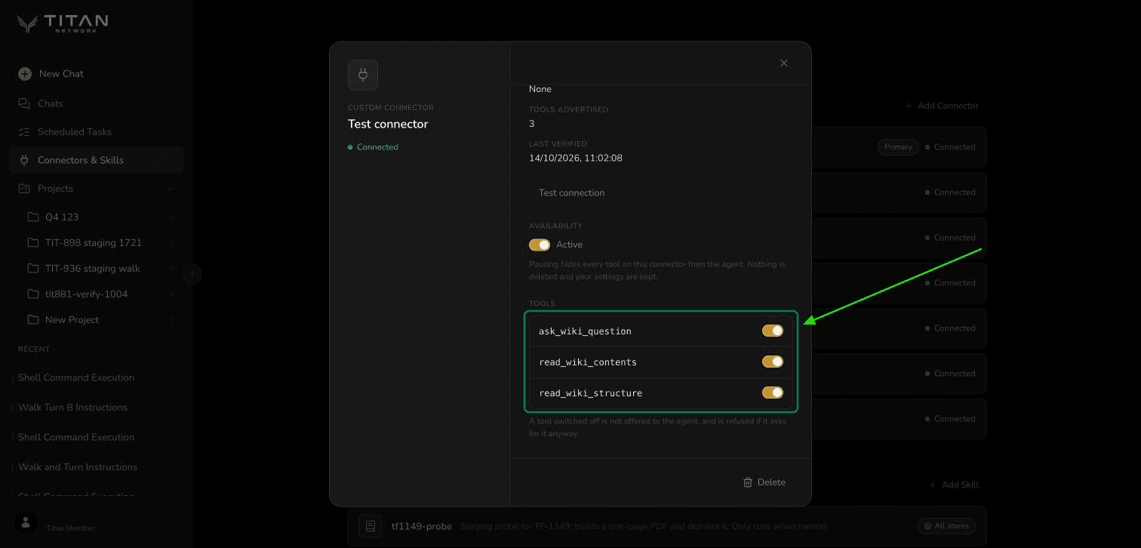This screenshot has width=1141, height=548.
Task: Open Walk Turn B Instructions recent chat
Action: coord(73,408)
